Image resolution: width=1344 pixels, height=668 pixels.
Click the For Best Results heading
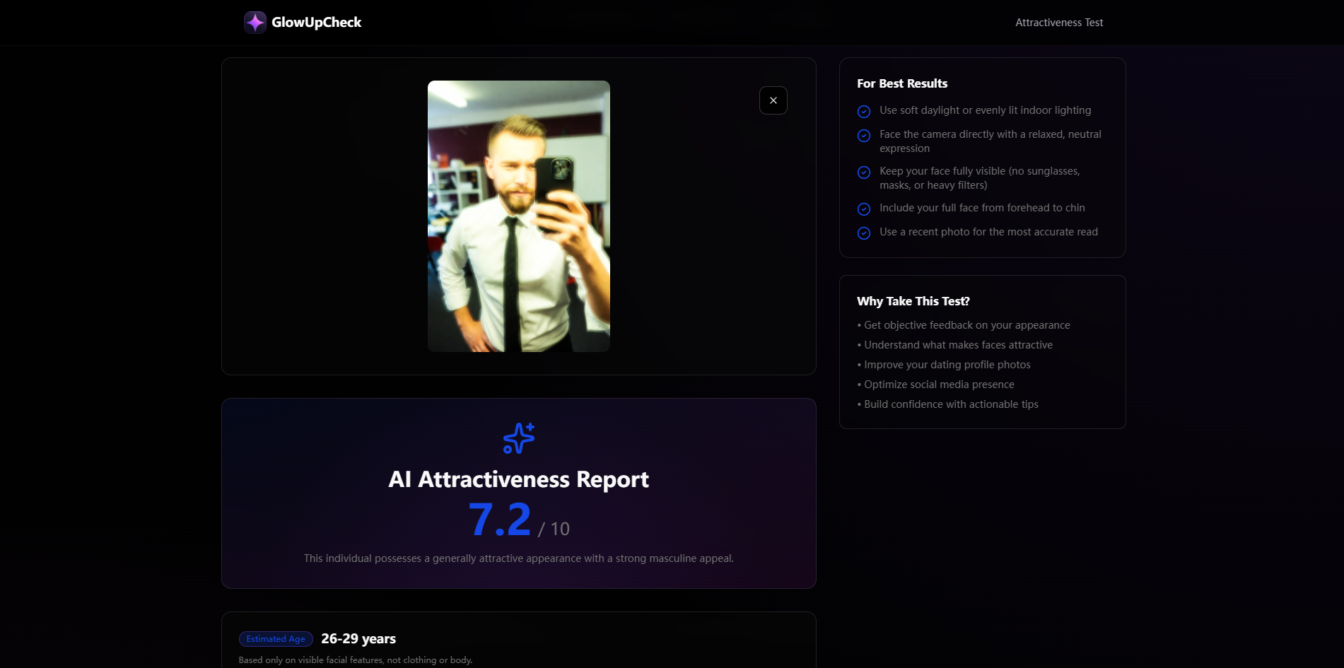(x=902, y=83)
